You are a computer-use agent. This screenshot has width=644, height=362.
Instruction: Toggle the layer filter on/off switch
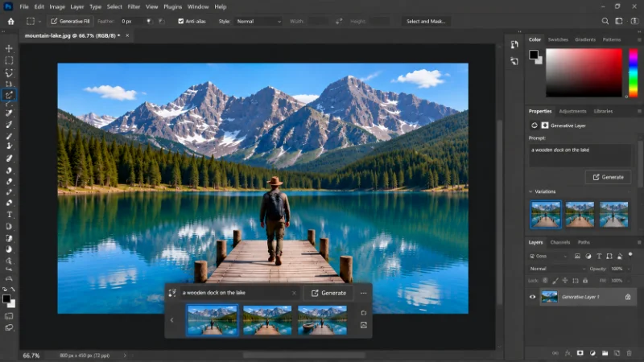coord(630,255)
